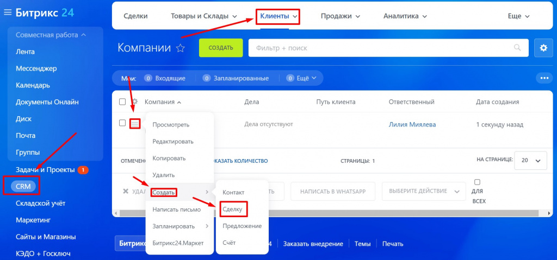Screen dimensions: 557x260
Task: Choose Просмотреть in context menu
Action: pyautogui.click(x=171, y=125)
